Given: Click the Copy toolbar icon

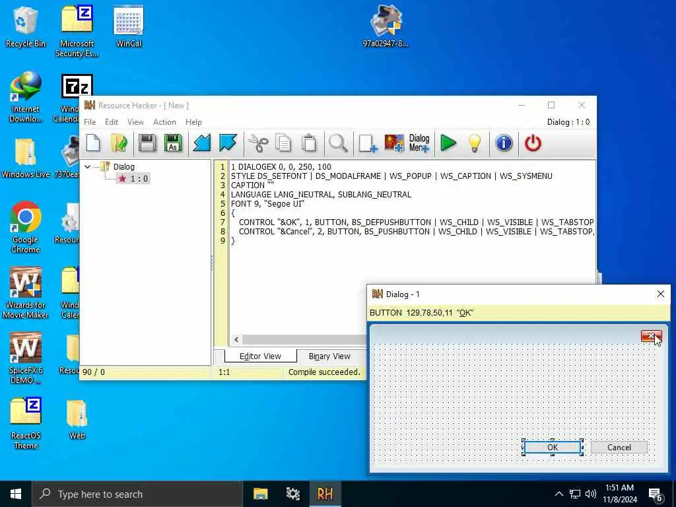Looking at the screenshot, I should (283, 143).
